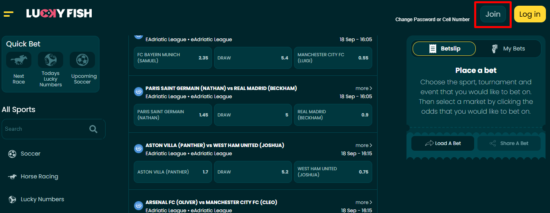The image size is (550, 213).
Task: Switch to the Betslip tab
Action: click(444, 49)
